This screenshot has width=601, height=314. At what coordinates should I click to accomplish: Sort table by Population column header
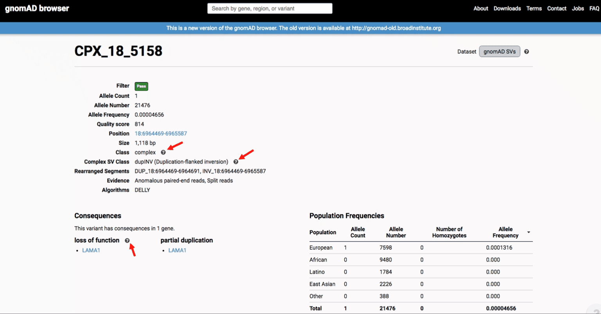coord(322,233)
